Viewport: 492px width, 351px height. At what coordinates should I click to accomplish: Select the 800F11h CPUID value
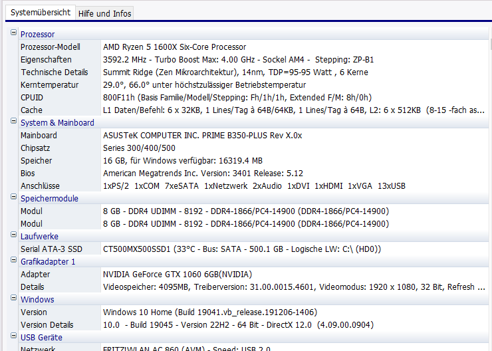tap(237, 98)
